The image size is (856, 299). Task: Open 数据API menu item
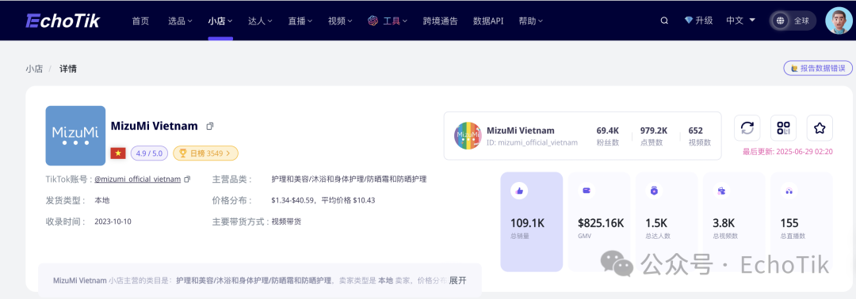(488, 21)
